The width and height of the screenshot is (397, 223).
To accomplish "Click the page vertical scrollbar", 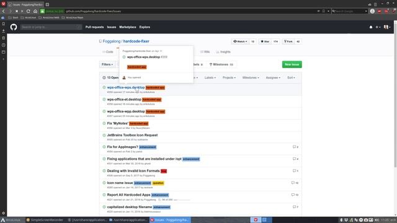I will pos(395,96).
